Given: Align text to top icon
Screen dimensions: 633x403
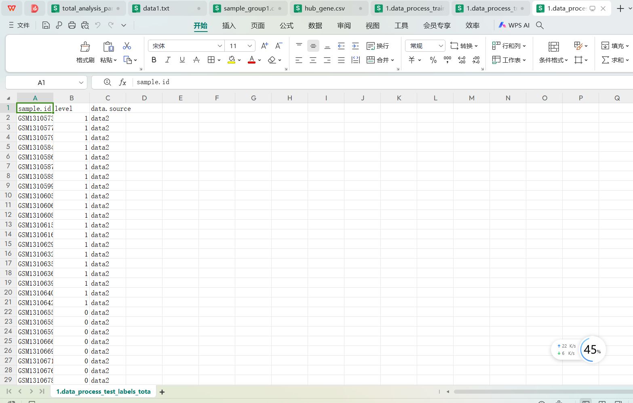Looking at the screenshot, I should coord(299,46).
